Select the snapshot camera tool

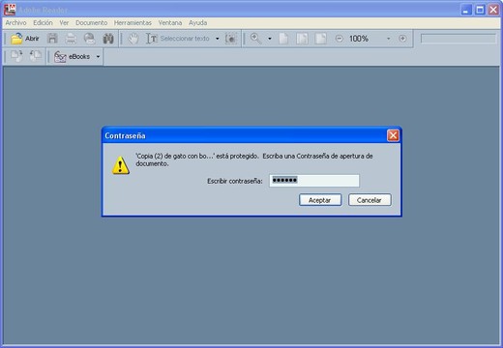[231, 39]
